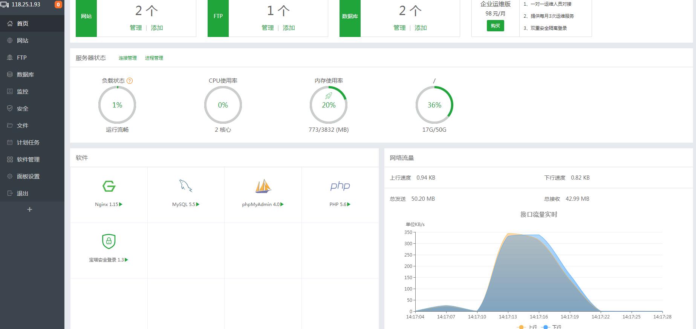The height and width of the screenshot is (329, 696).
Task: Click 添加 link under 网站 count
Action: [x=157, y=28]
